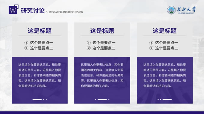204x114 pixels.
Task: Select the RESEARCH AND DISCUSSION subtitle
Action: pyautogui.click(x=66, y=12)
